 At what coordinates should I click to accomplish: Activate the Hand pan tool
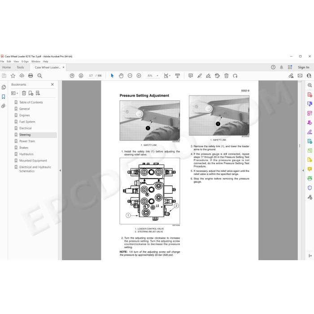point(121,76)
